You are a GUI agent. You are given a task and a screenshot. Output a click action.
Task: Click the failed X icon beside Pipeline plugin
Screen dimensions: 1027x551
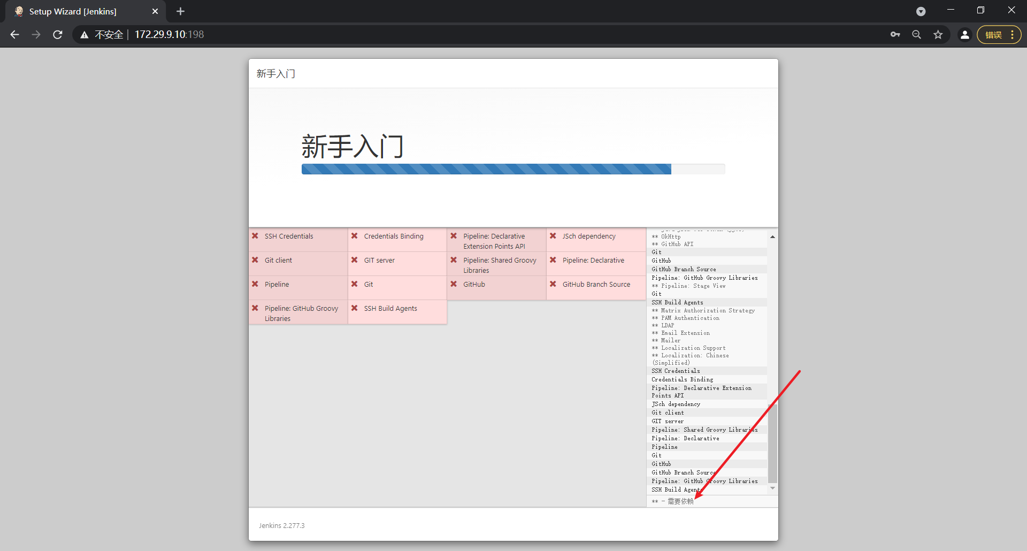pos(255,284)
